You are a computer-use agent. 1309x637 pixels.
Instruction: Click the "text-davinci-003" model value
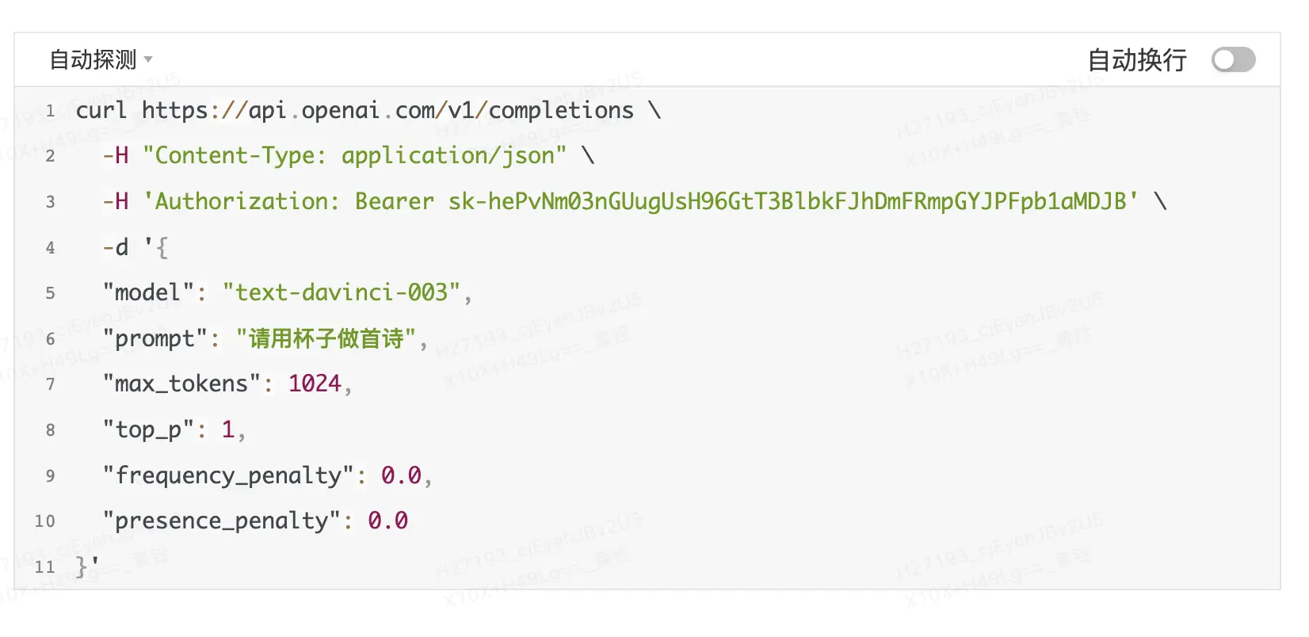click(342, 293)
